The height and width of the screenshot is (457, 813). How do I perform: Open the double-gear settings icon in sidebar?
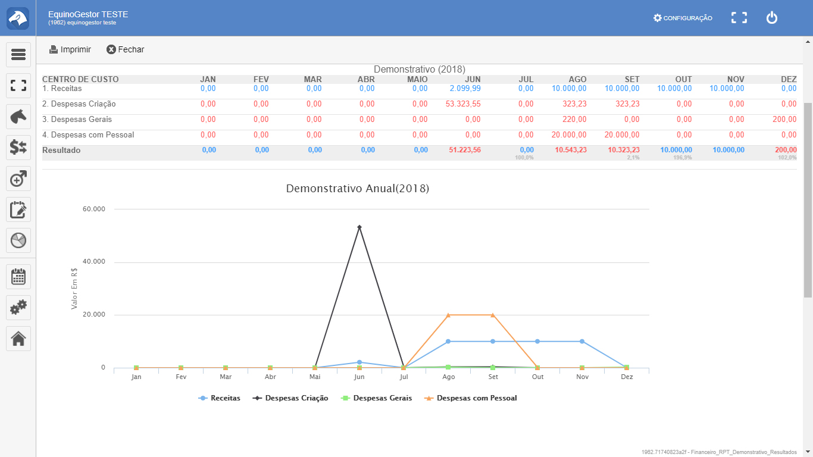point(18,308)
